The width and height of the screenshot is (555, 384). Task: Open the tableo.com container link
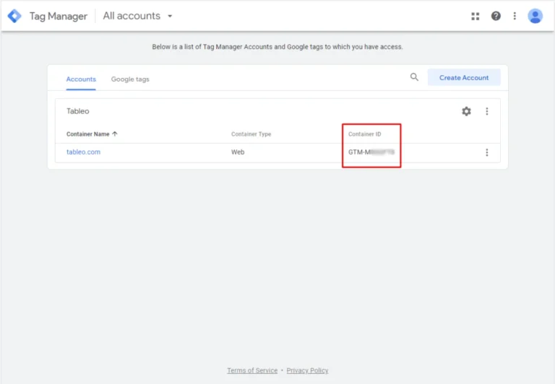coord(84,152)
